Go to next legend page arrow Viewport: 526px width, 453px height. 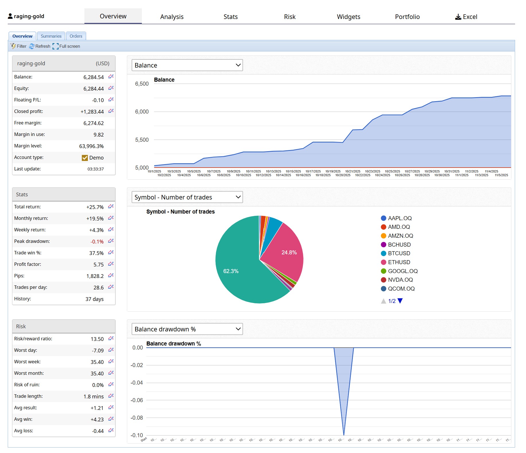click(400, 301)
